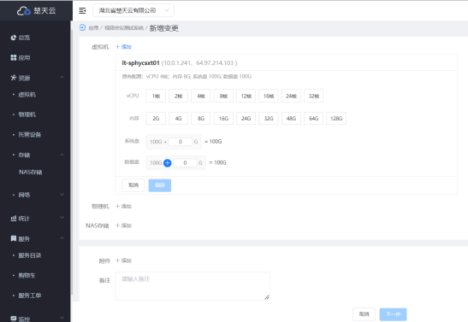Viewport: 468px width, 322px height.
Task: Click the 添加 link next to 物理机
Action: (123, 206)
